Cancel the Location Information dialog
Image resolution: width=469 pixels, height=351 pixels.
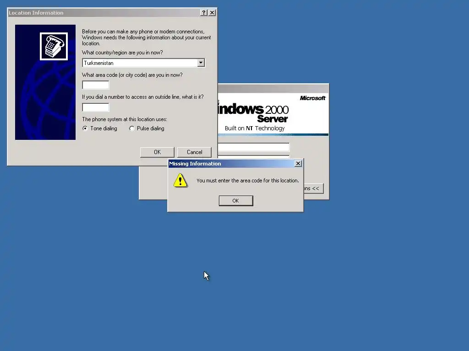pyautogui.click(x=194, y=152)
